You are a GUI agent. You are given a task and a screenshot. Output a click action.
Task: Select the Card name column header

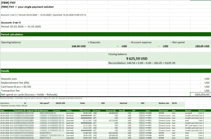[x=164, y=111]
